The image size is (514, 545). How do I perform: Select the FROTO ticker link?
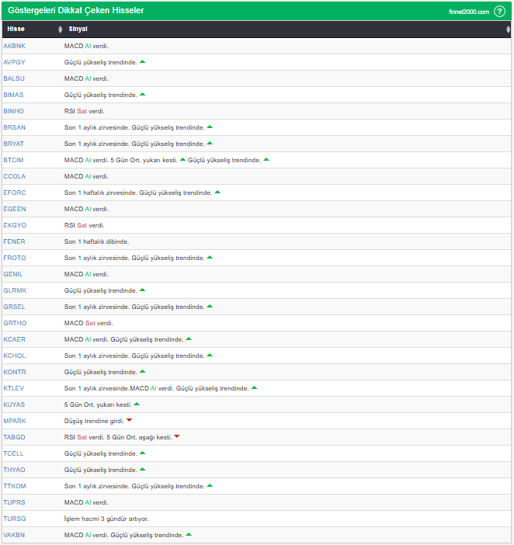[x=14, y=258]
